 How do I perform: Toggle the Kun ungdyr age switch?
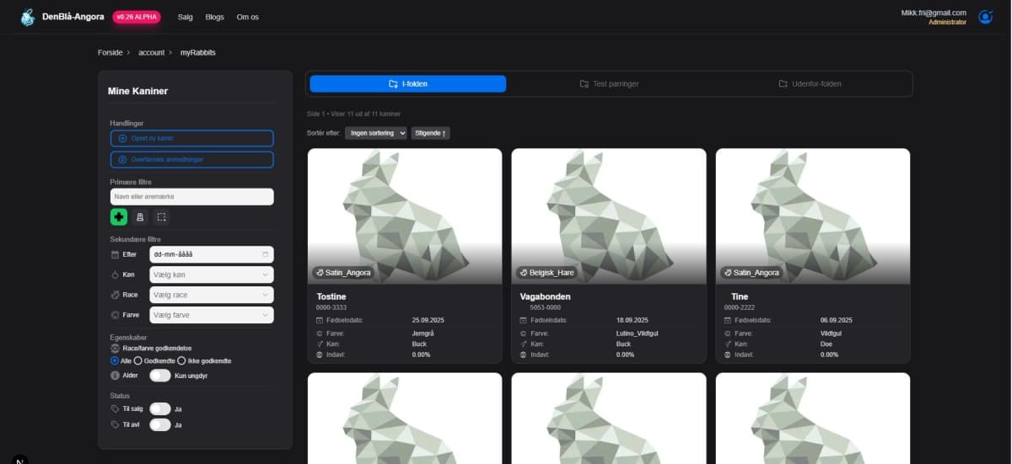click(x=160, y=376)
